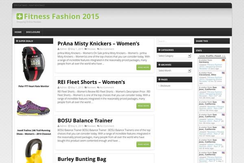Click the Shopping Online Reviews tagline
244x163 pixels.
click(29, 22)
